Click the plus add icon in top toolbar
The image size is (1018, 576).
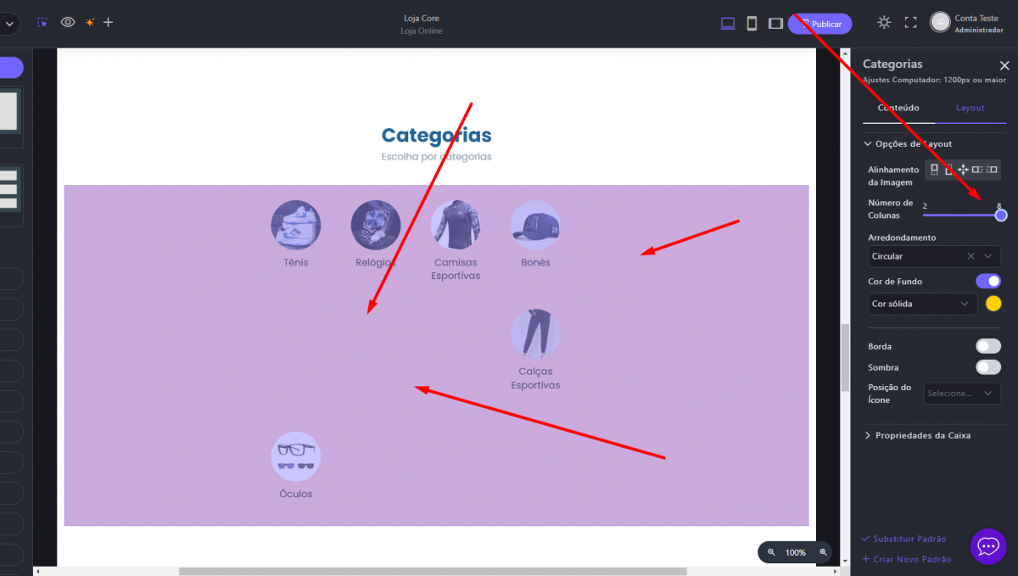[109, 23]
